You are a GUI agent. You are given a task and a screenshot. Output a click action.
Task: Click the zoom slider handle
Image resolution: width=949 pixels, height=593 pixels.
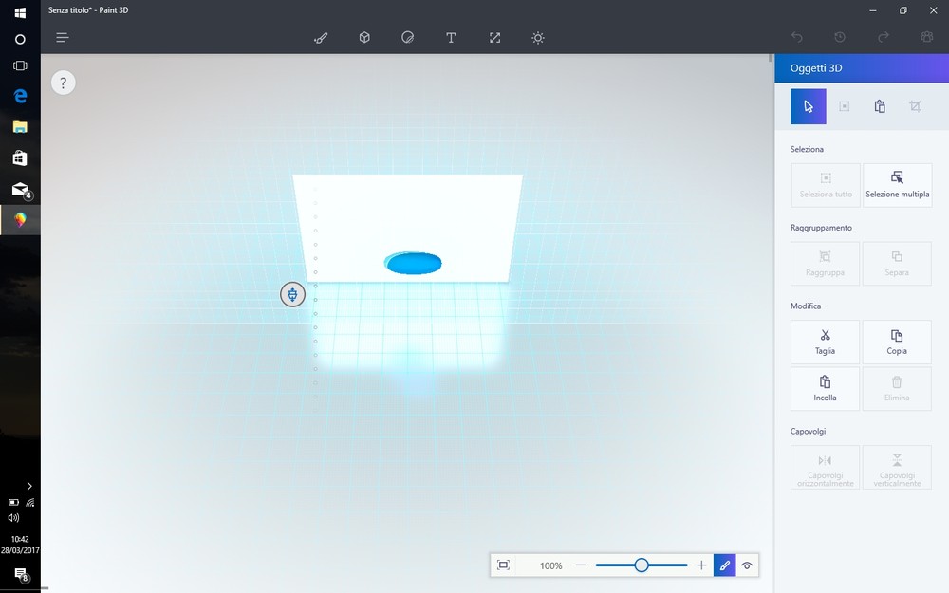[x=642, y=565]
